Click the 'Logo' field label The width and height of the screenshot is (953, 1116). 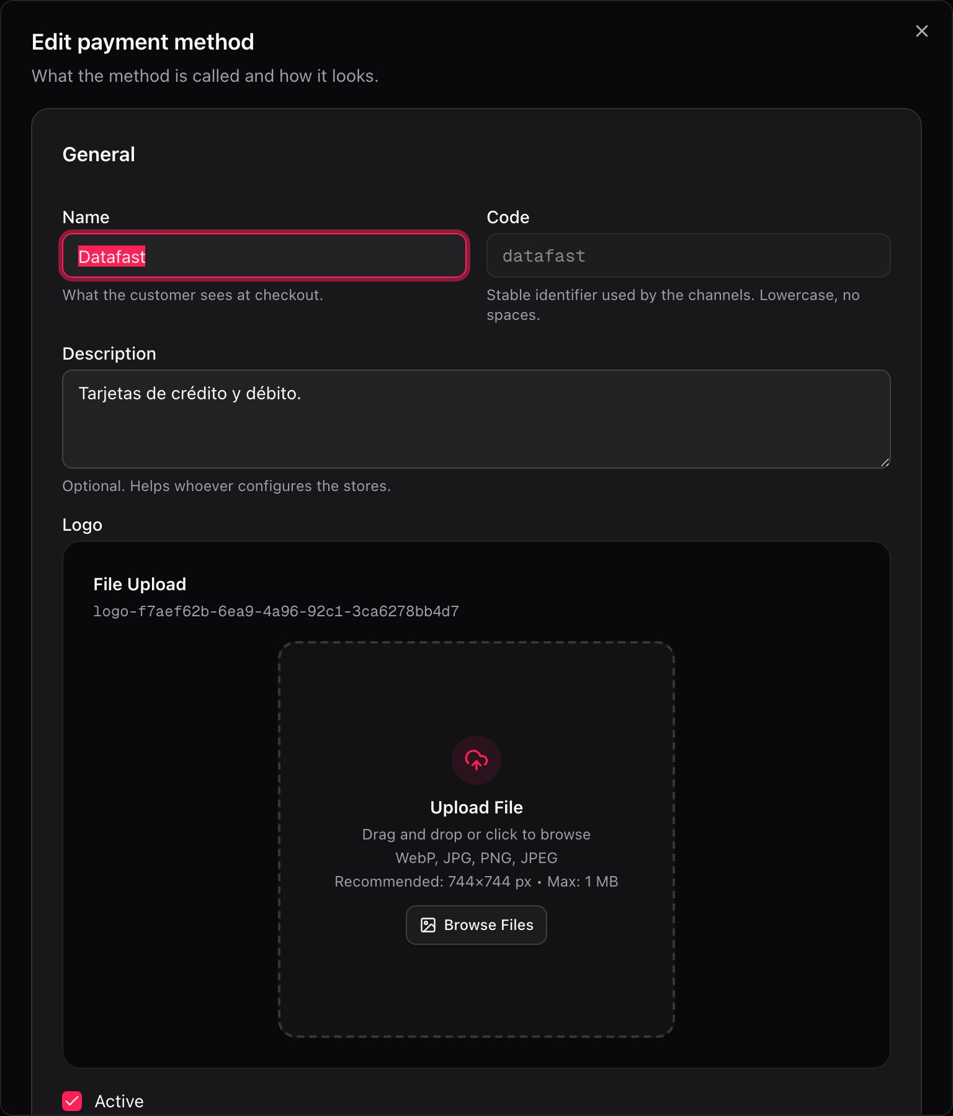83,525
